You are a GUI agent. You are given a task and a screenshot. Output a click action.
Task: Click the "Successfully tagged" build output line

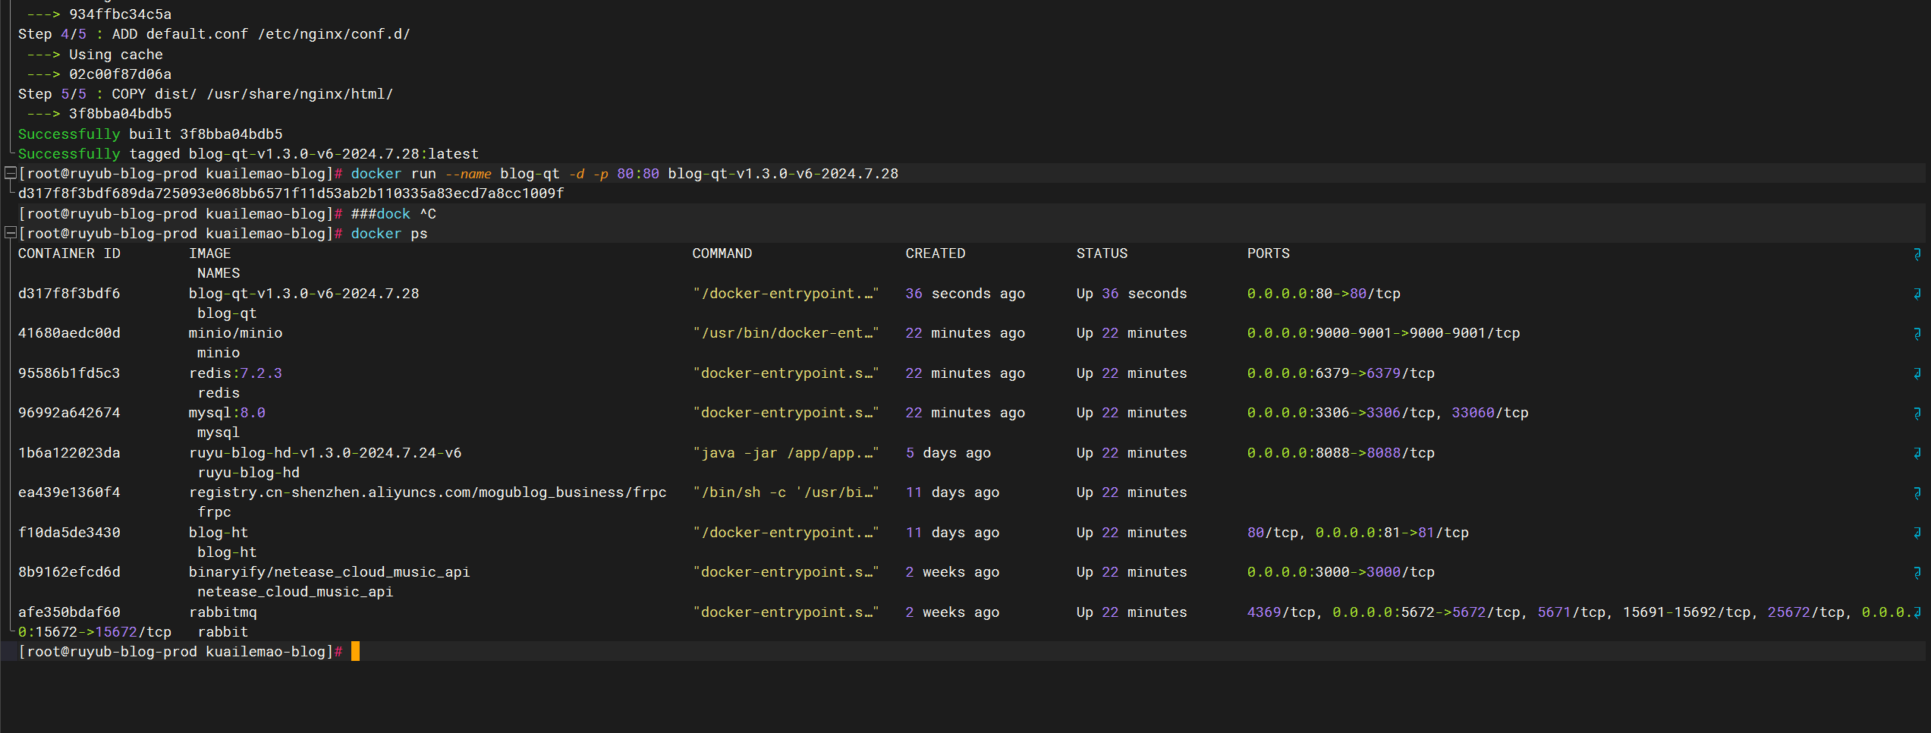(x=248, y=154)
